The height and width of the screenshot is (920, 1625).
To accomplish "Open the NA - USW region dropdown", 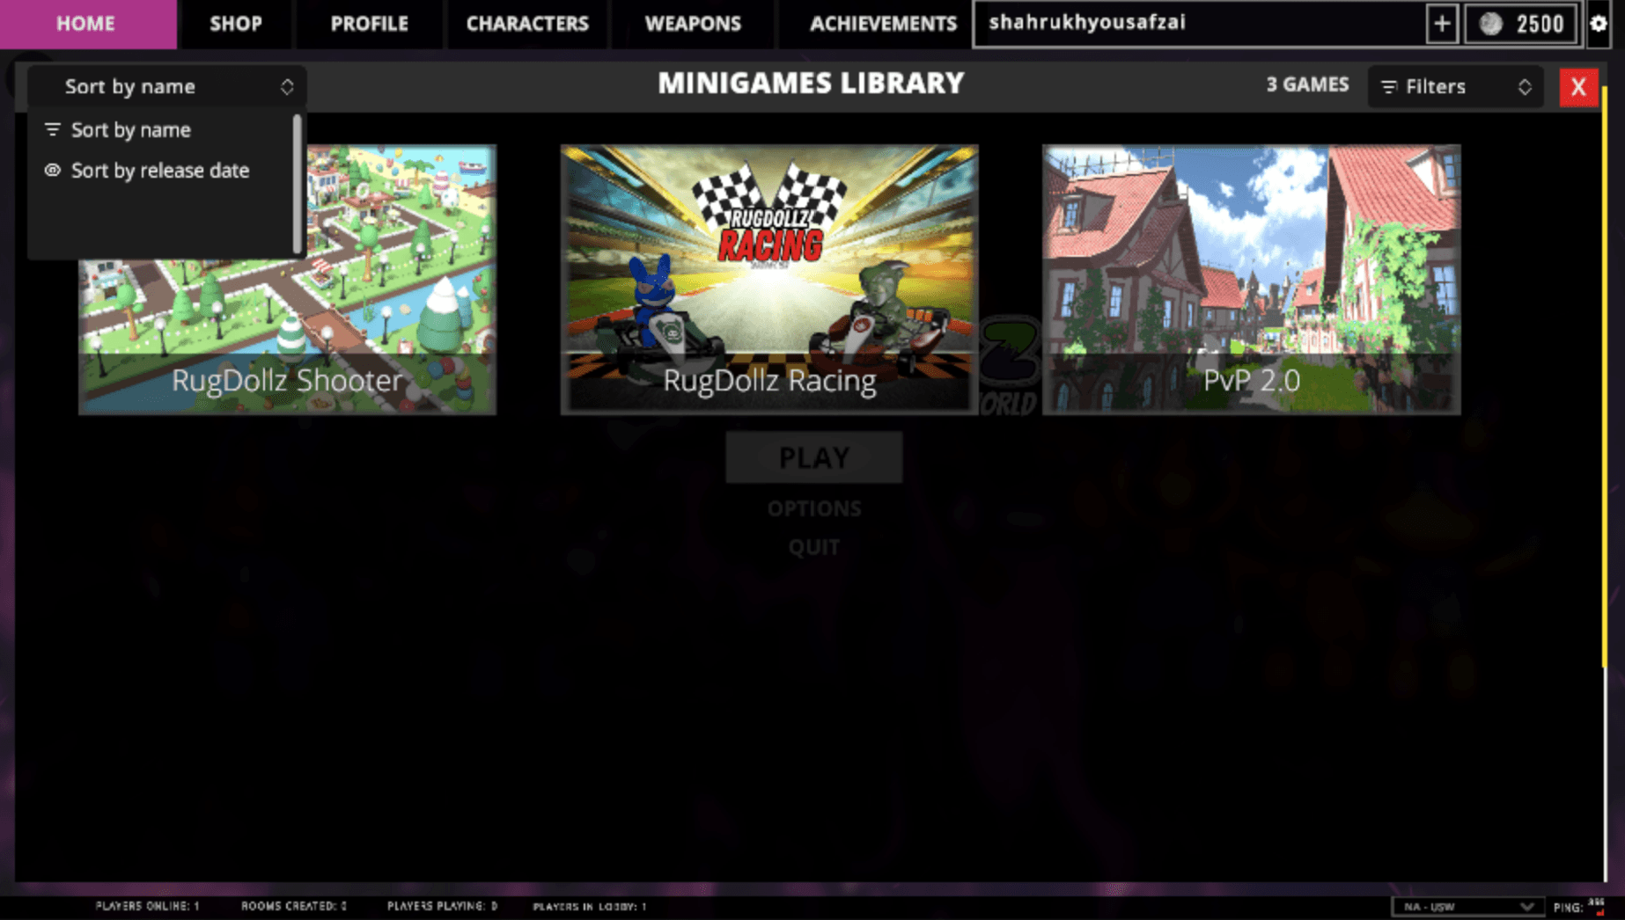I will coord(1467,907).
